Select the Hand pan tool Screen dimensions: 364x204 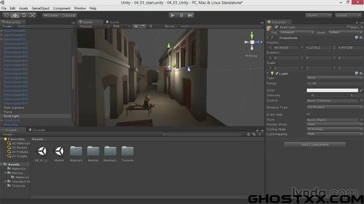click(x=7, y=15)
